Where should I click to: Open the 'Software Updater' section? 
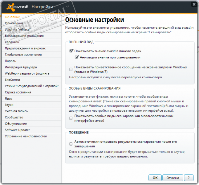click(31, 130)
